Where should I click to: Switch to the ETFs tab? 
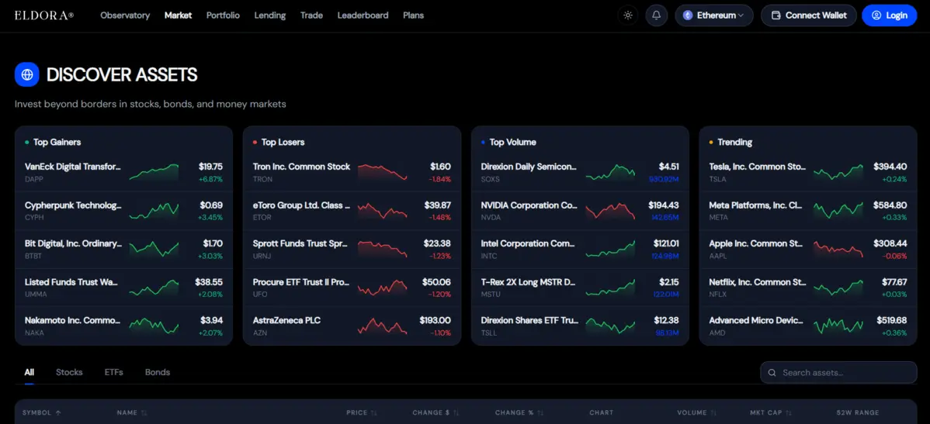114,373
